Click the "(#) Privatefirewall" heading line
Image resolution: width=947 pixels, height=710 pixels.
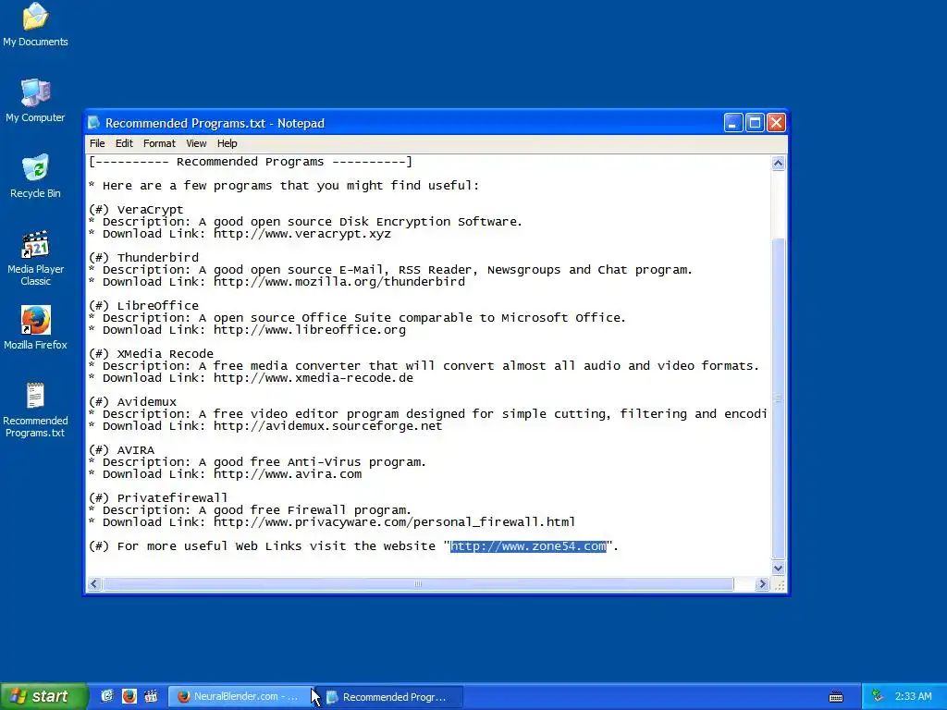(x=158, y=497)
